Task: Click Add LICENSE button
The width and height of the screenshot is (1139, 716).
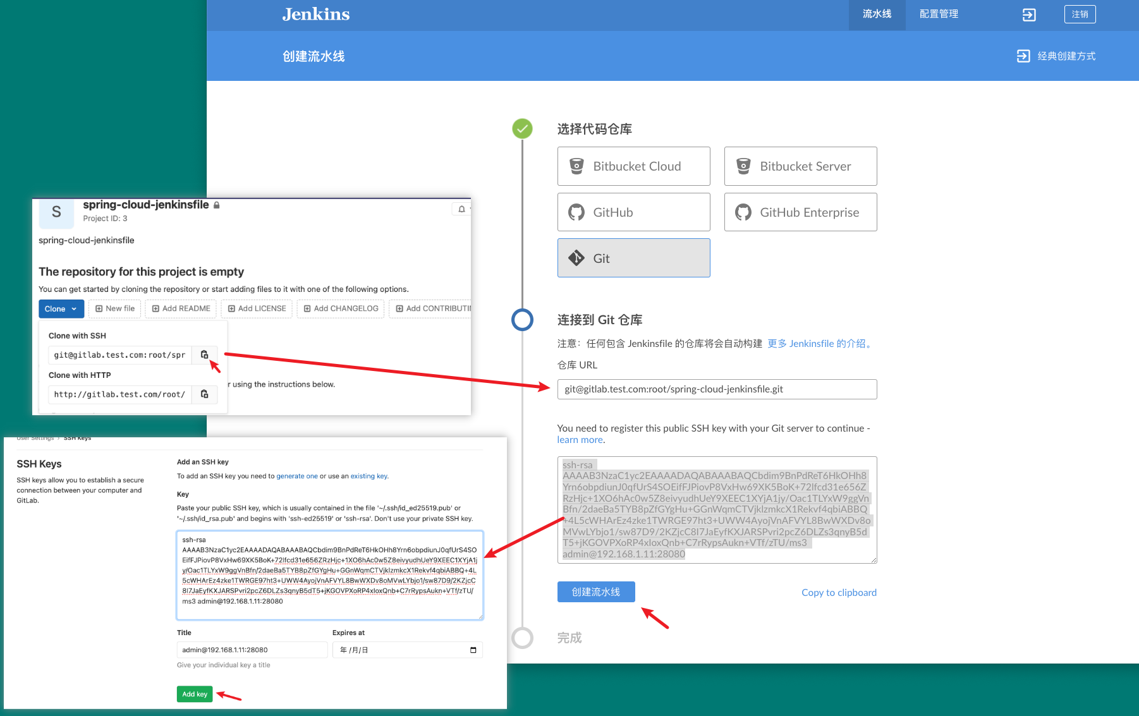Action: [257, 309]
